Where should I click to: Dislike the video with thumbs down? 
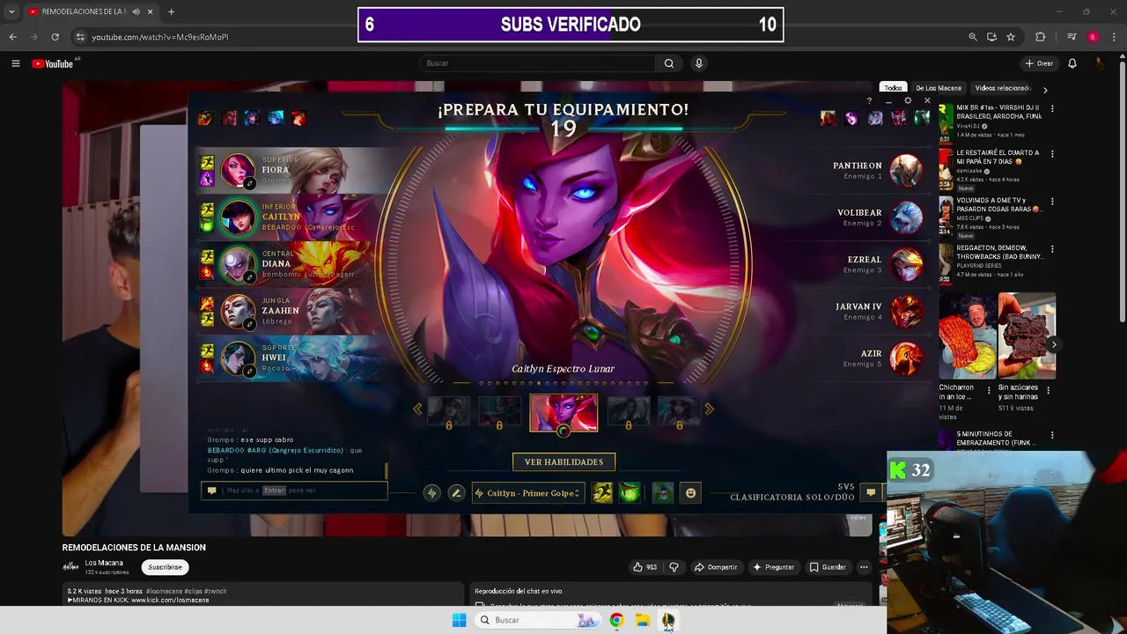point(674,567)
